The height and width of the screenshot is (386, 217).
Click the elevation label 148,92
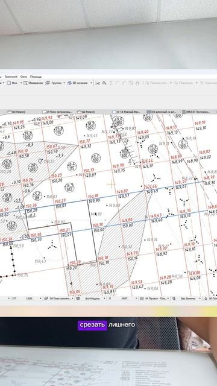pyautogui.click(x=162, y=253)
